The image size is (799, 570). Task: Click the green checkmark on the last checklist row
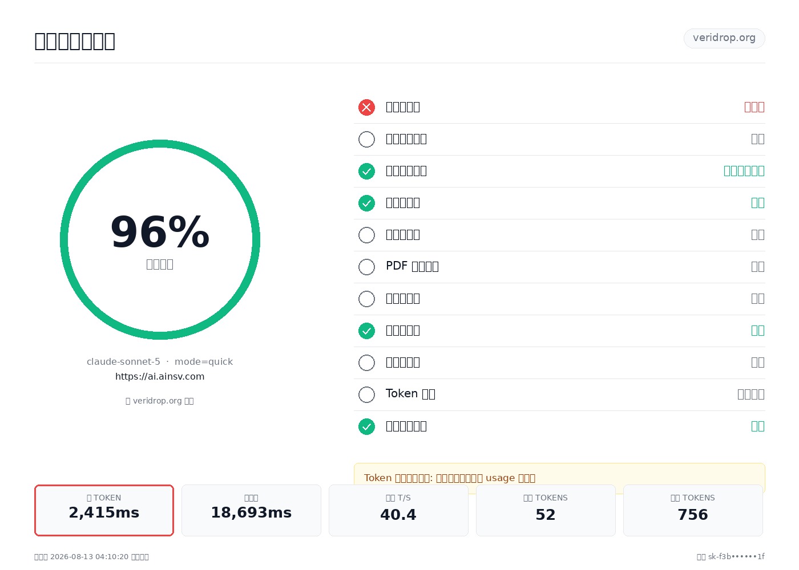click(366, 426)
